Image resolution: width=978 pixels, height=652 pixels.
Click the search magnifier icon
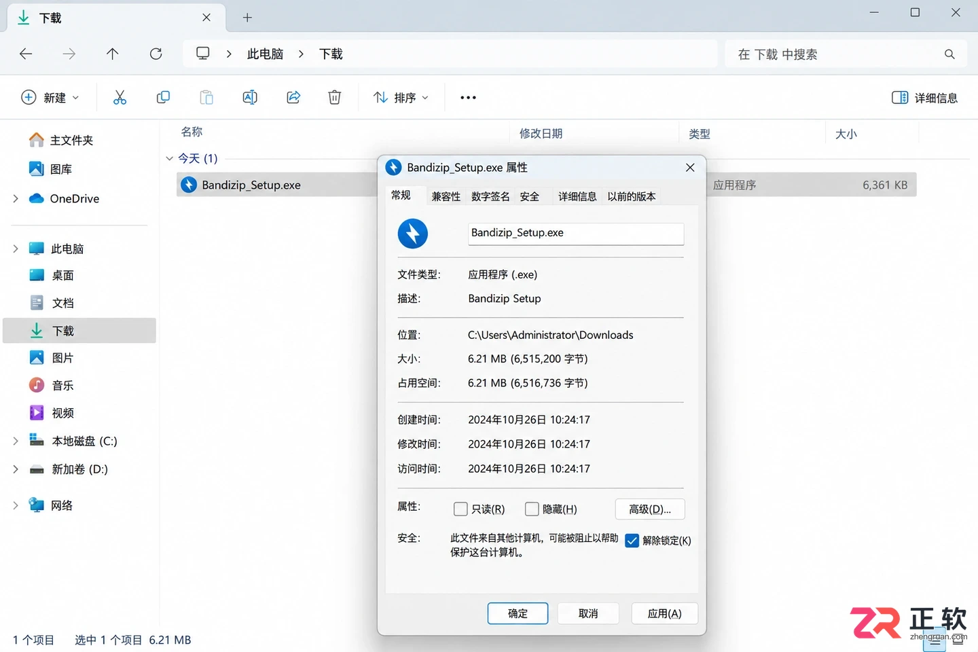pos(949,54)
